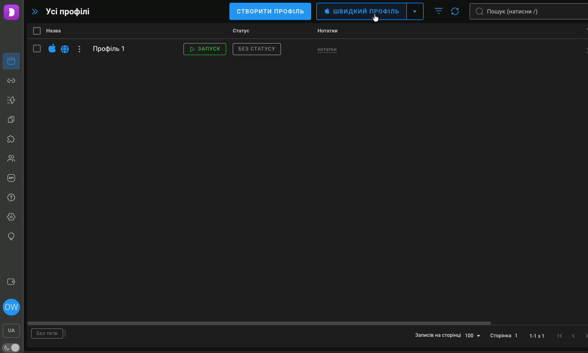Click Швидкий профіль button
The image size is (588, 353).
tap(361, 12)
